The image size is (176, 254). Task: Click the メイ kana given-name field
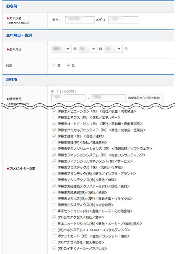pos(123,20)
